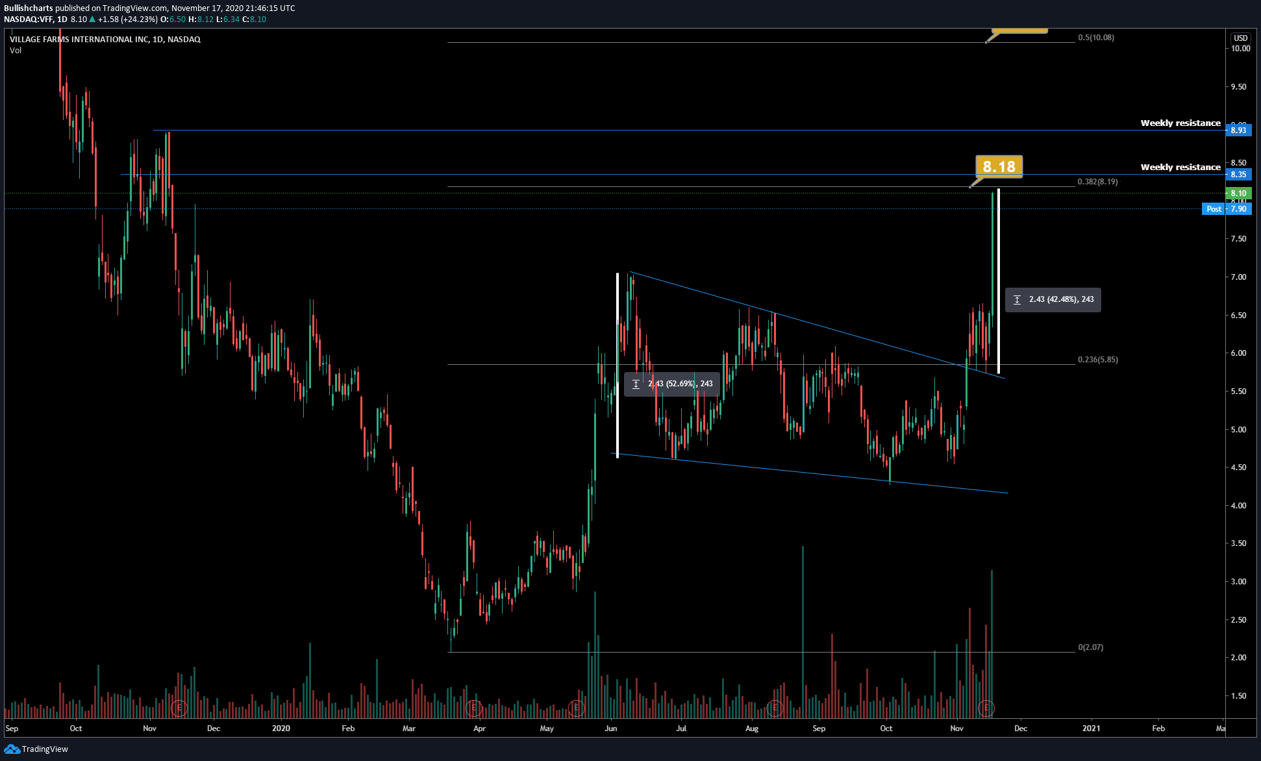Image resolution: width=1261 pixels, height=761 pixels.
Task: Select the white vertical bar at June
Action: tap(618, 365)
